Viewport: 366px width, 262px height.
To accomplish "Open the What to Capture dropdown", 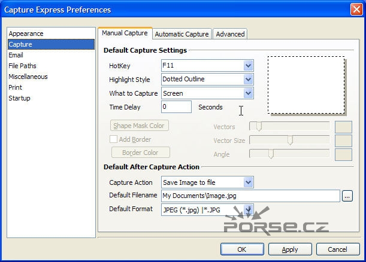I will click(x=248, y=93).
